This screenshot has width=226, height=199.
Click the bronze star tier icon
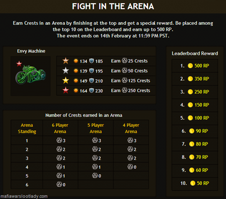click(66, 61)
